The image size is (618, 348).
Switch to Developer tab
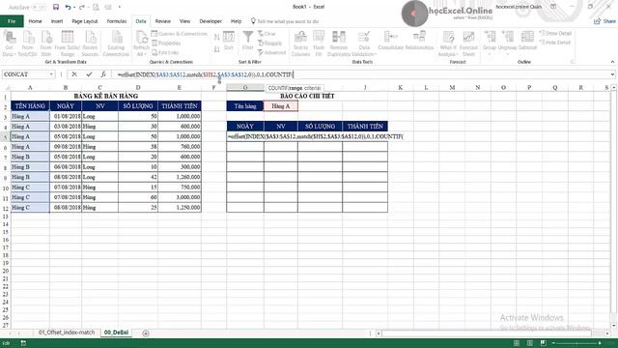[x=211, y=21]
